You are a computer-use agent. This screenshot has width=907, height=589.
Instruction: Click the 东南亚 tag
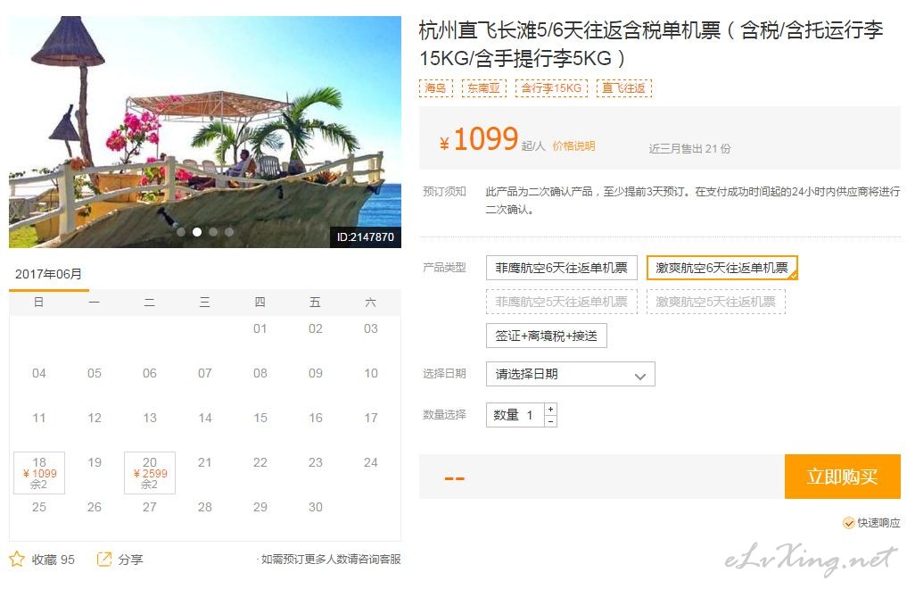coord(483,88)
